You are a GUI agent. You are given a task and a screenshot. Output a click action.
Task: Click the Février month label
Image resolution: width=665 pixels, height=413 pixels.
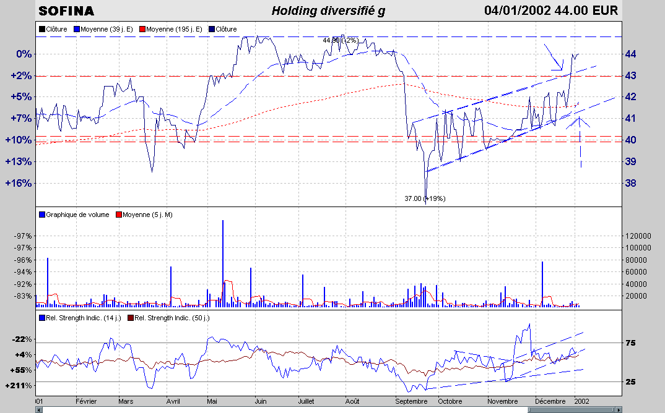pos(86,402)
